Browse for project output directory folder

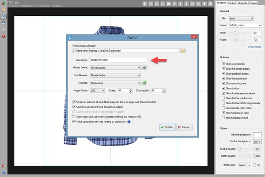(x=183, y=51)
